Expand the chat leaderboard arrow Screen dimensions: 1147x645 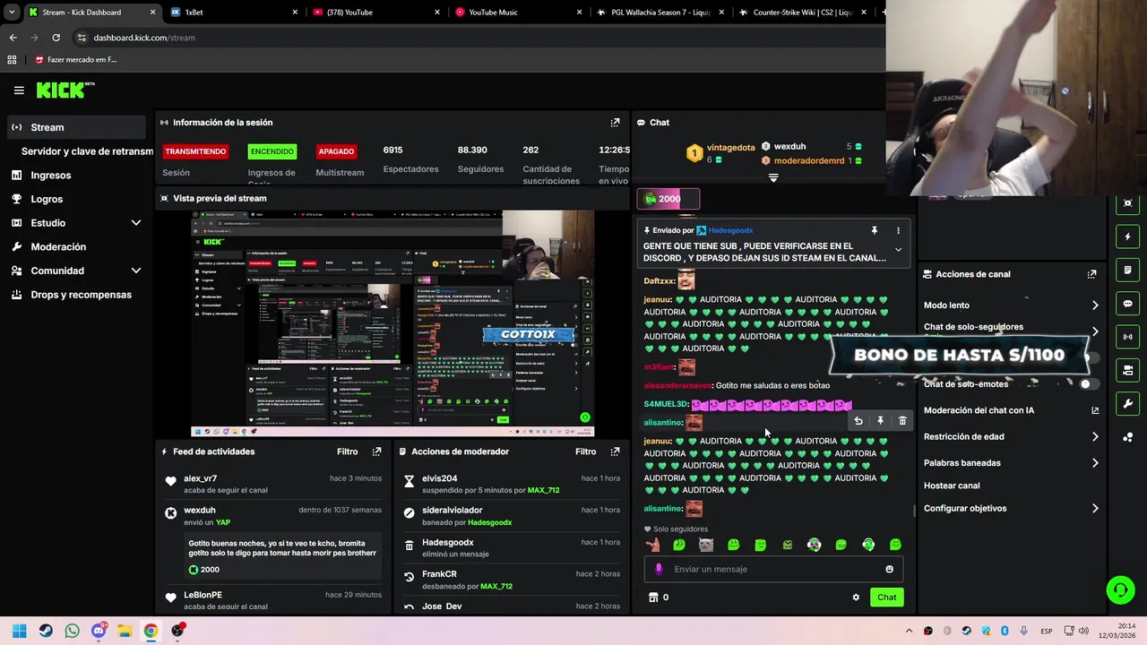click(x=773, y=177)
